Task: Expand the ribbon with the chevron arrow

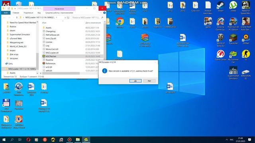Action: [101, 13]
